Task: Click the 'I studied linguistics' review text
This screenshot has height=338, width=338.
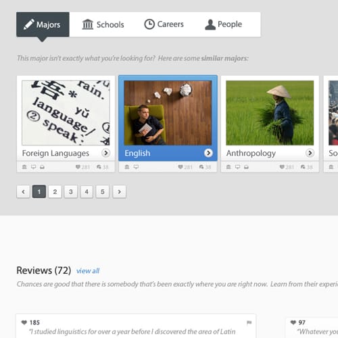Action: point(132,332)
